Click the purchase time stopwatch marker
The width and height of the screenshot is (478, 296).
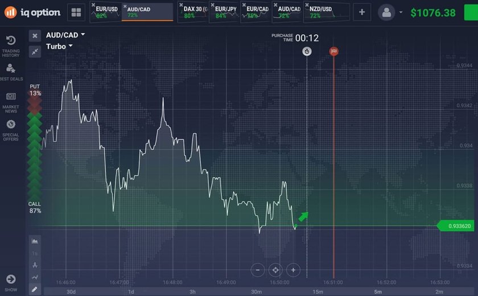pyautogui.click(x=307, y=51)
